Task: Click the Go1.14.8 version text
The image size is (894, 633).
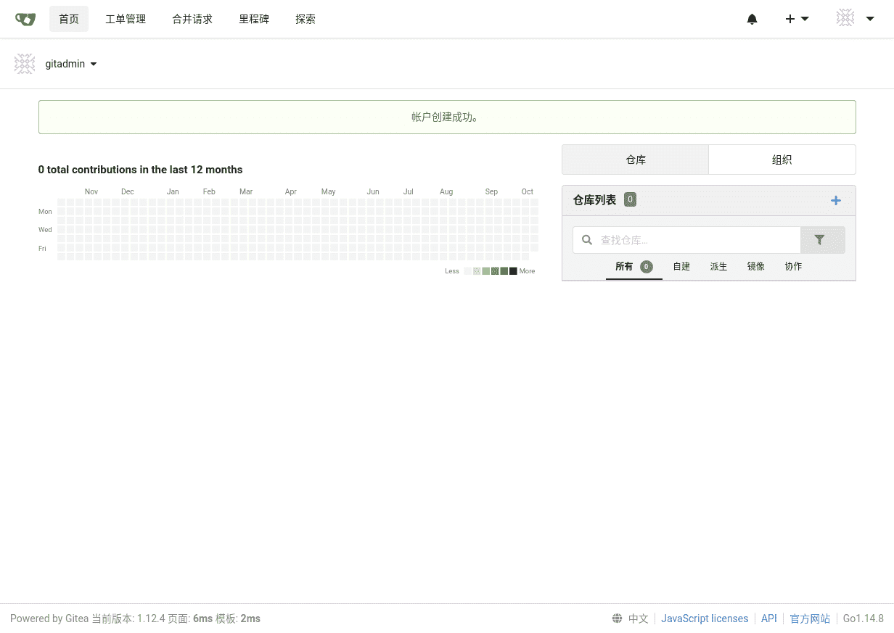Action: tap(864, 618)
